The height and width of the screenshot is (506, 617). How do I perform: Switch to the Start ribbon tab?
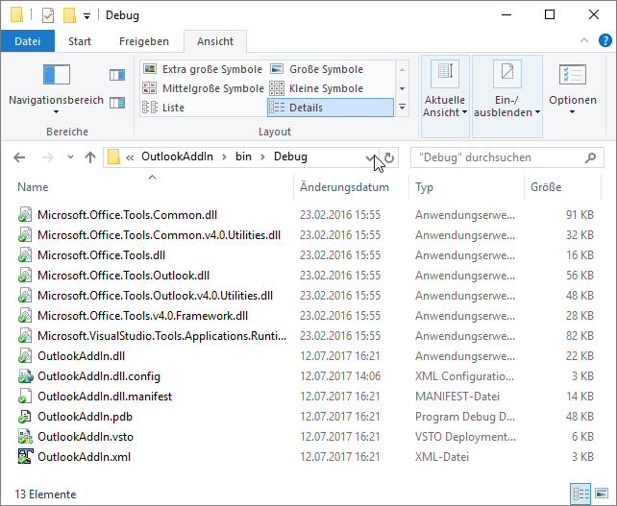[80, 41]
